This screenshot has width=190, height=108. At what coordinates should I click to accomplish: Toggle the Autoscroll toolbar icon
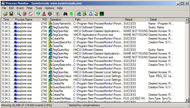point(25,14)
